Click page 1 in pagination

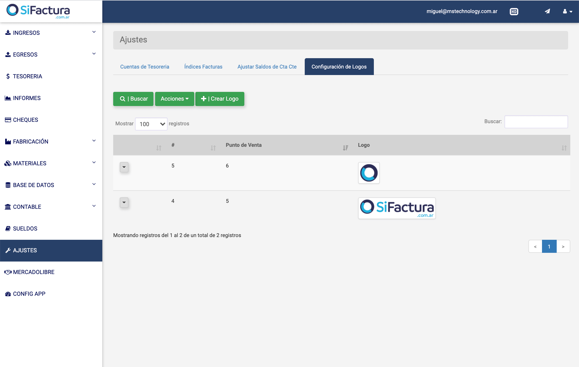pos(549,247)
